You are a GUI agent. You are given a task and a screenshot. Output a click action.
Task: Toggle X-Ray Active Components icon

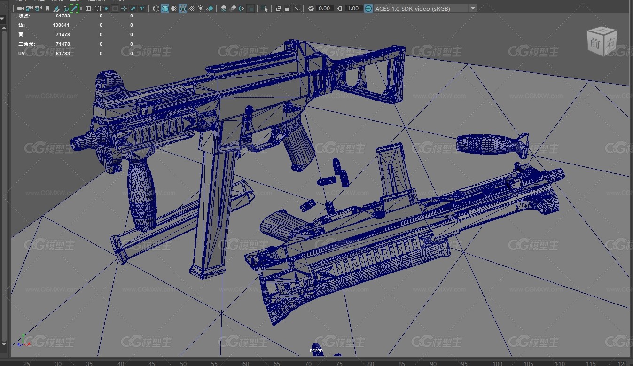[288, 8]
